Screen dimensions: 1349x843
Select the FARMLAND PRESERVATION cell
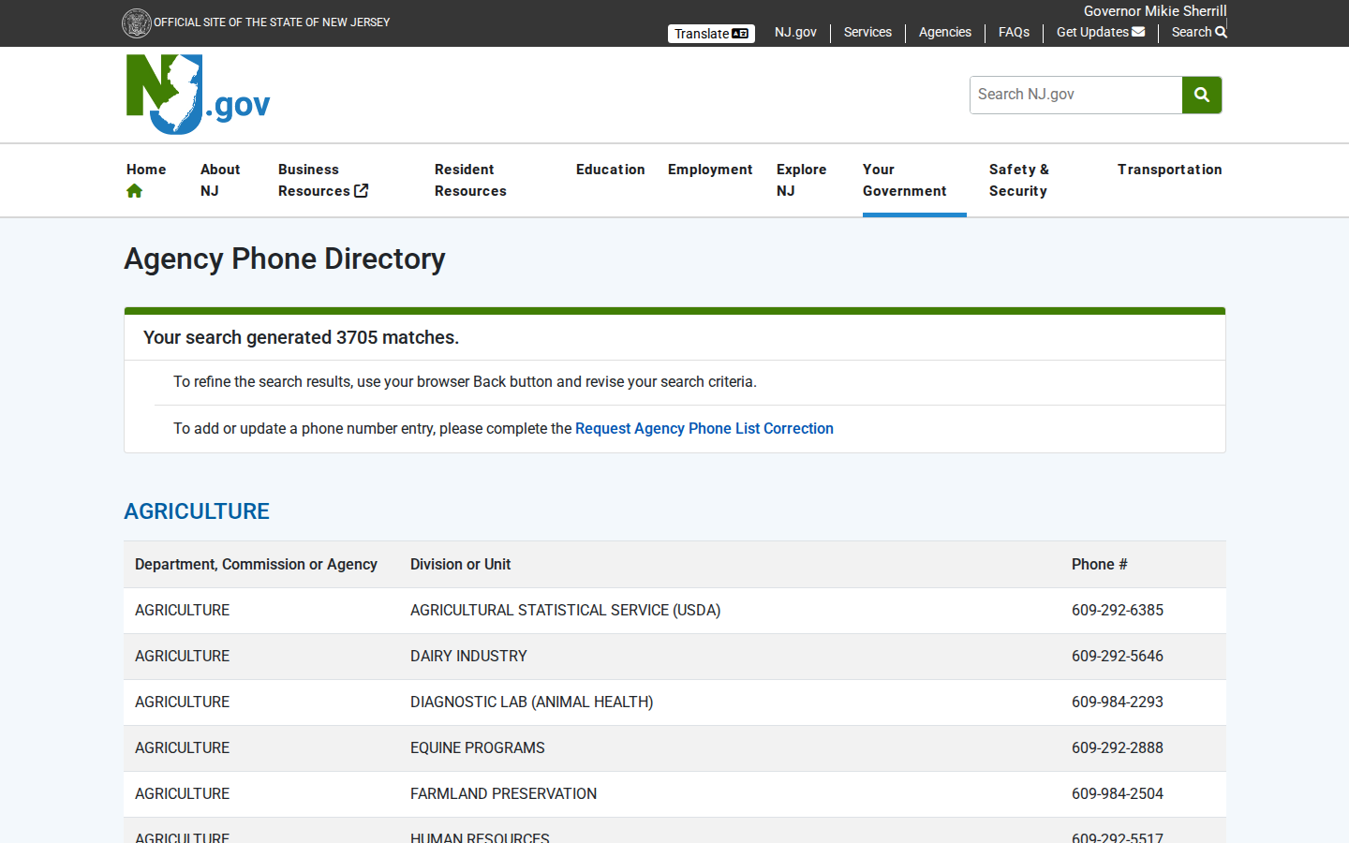[504, 793]
